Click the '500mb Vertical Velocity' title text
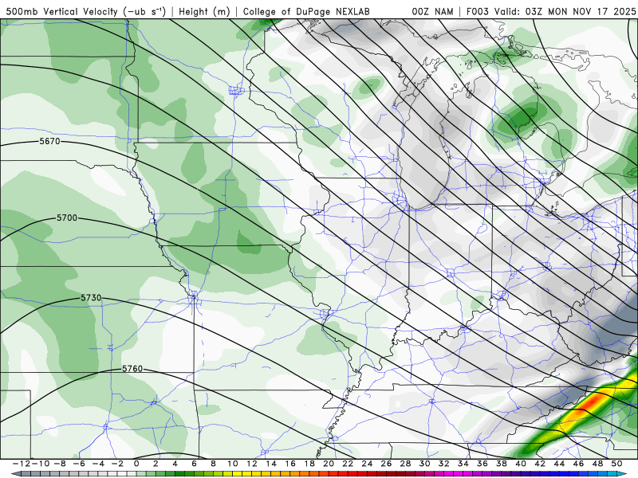 point(61,12)
